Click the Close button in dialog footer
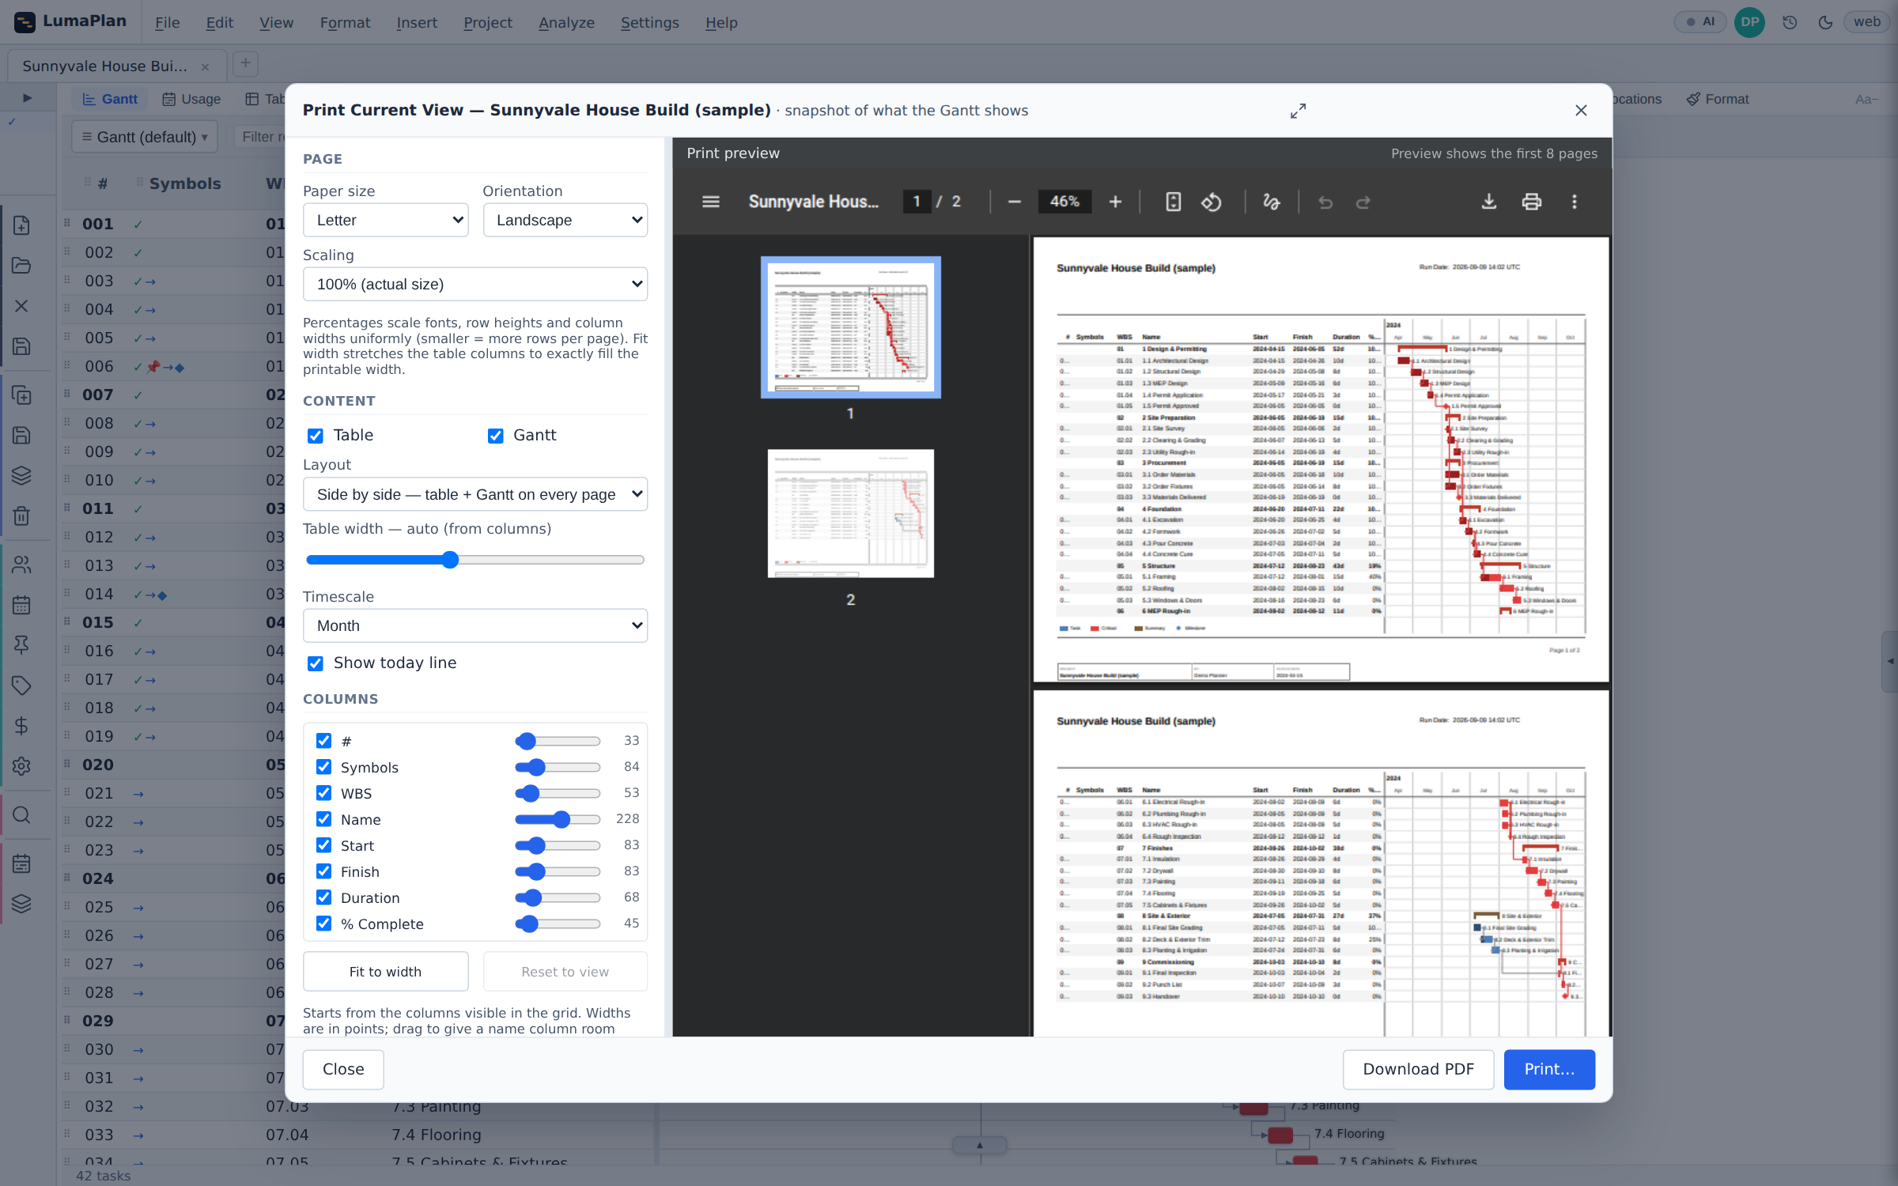Screen dimensions: 1898x1186 pyautogui.click(x=343, y=1069)
